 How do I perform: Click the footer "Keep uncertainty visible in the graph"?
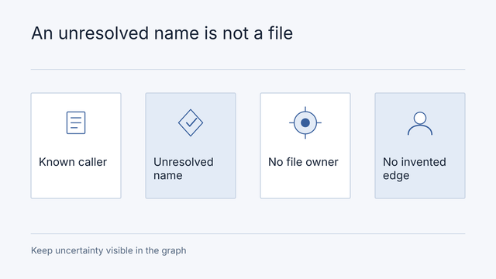click(108, 250)
